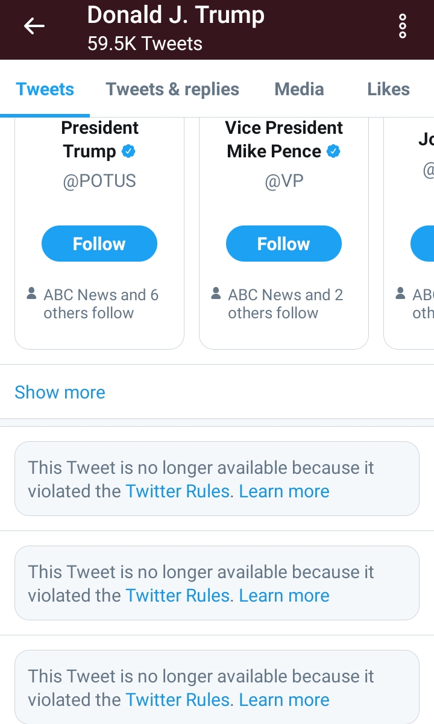Select the Media tab
This screenshot has width=434, height=724.
[299, 89]
